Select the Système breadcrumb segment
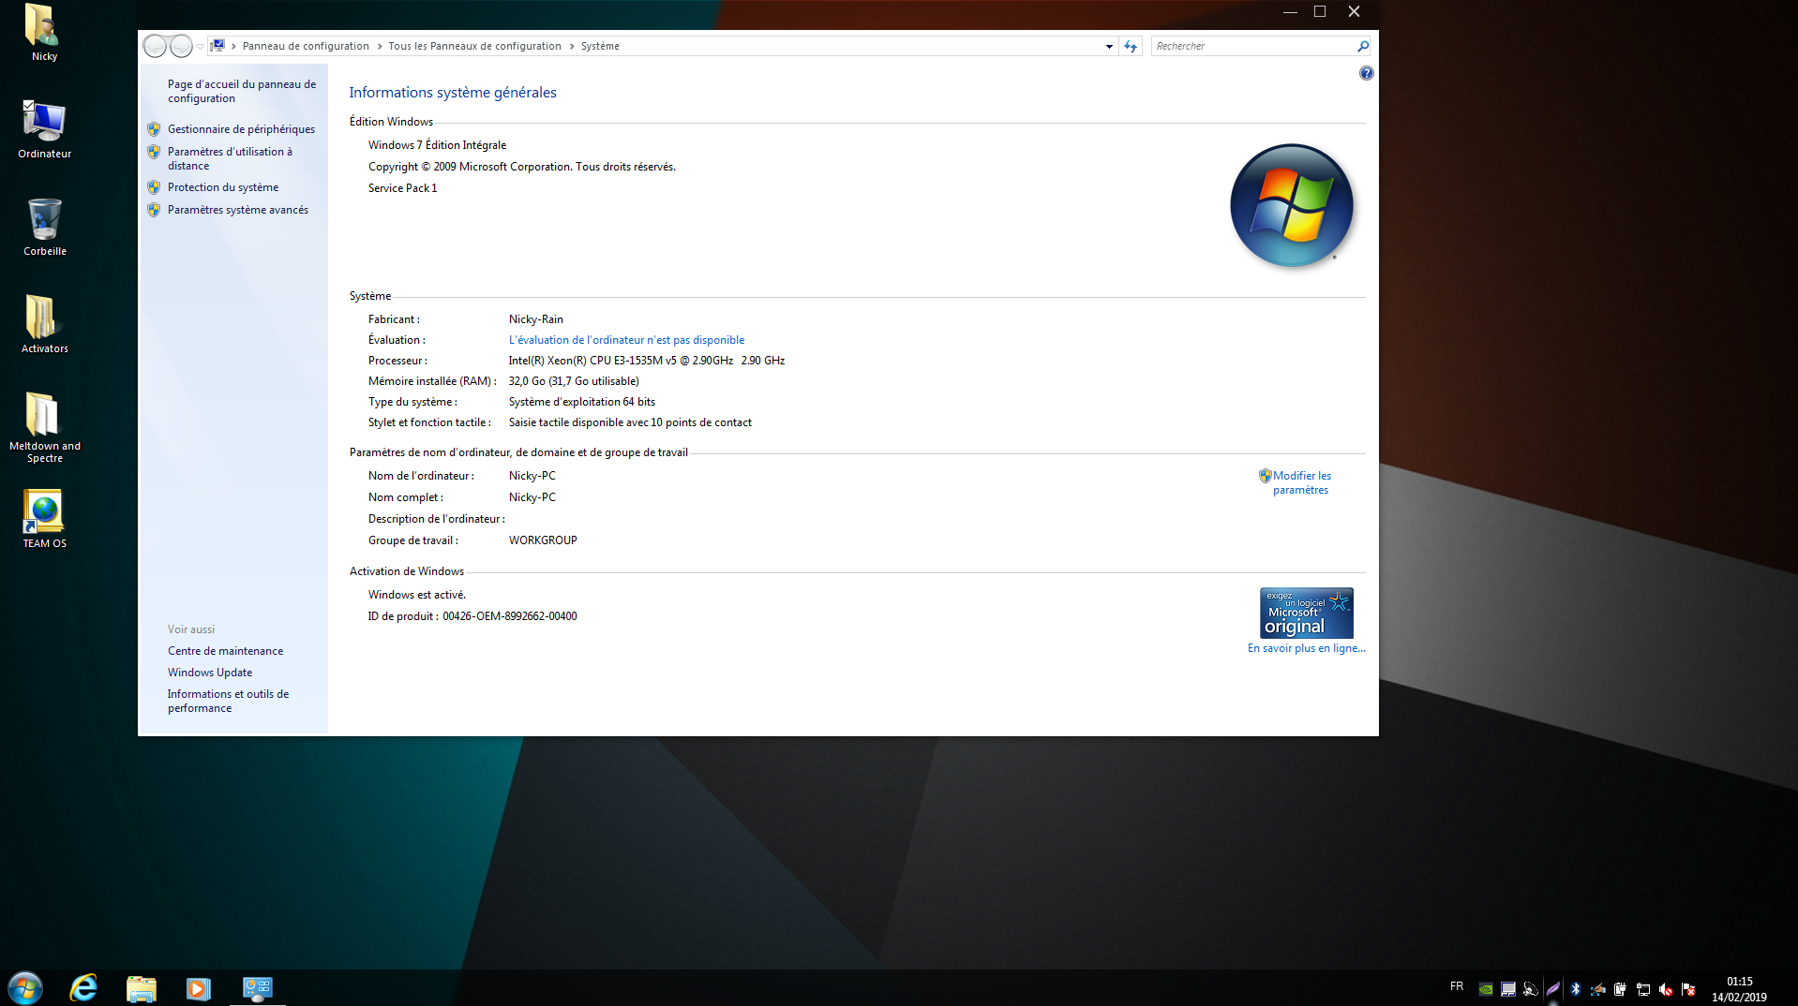The height and width of the screenshot is (1006, 1798). [600, 46]
